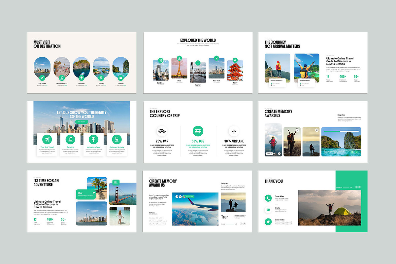Click THE EXPLORE COUNTRY OF TRIP heading
Viewport: 396px width, 264px height.
coord(165,114)
